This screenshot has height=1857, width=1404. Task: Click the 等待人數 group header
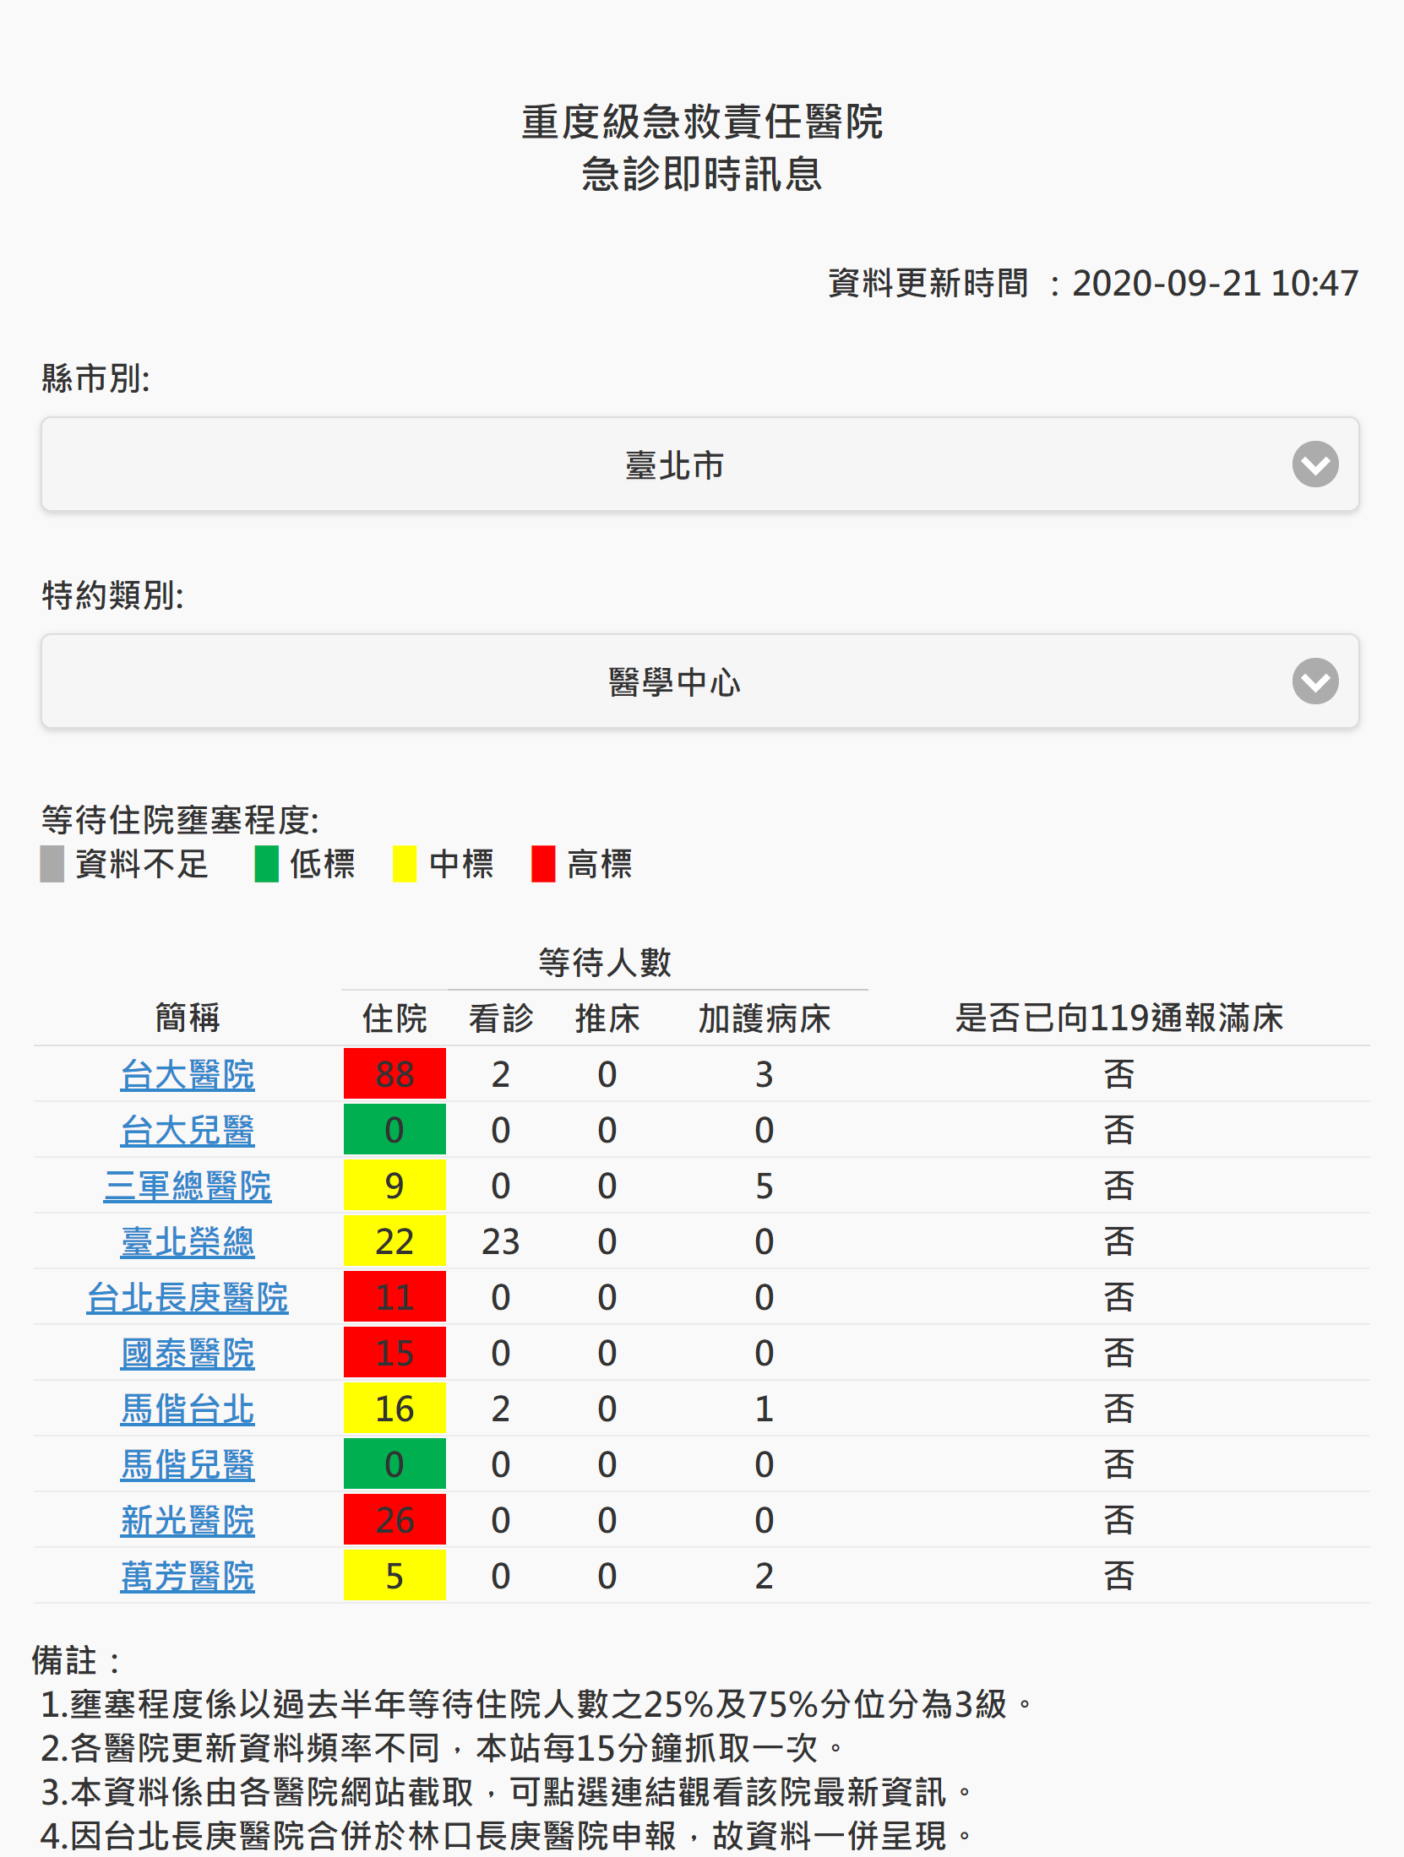click(605, 962)
